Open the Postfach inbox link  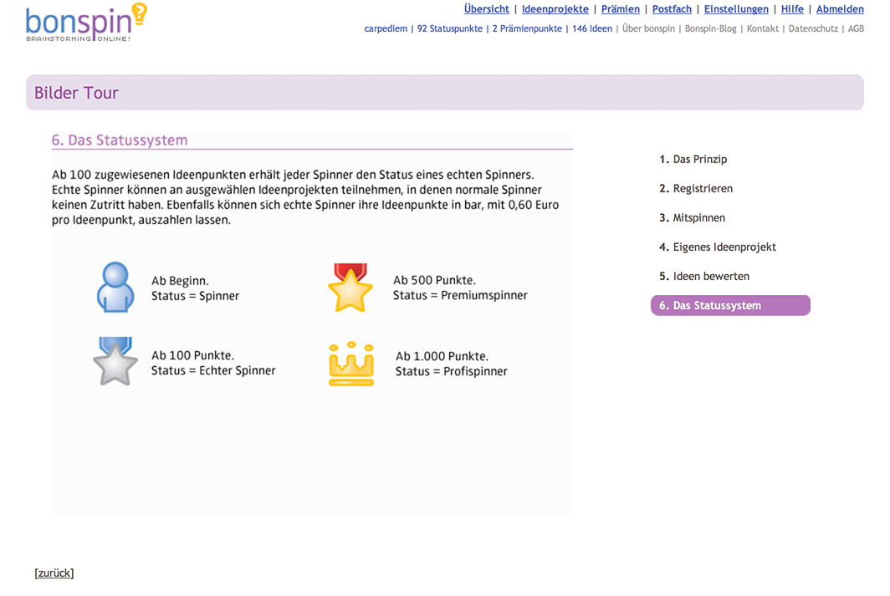(x=672, y=9)
